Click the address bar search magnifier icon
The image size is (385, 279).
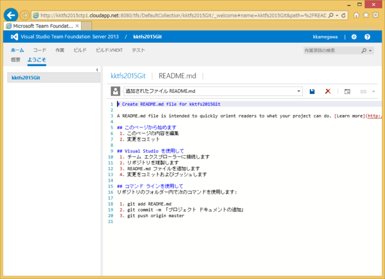[x=331, y=16]
